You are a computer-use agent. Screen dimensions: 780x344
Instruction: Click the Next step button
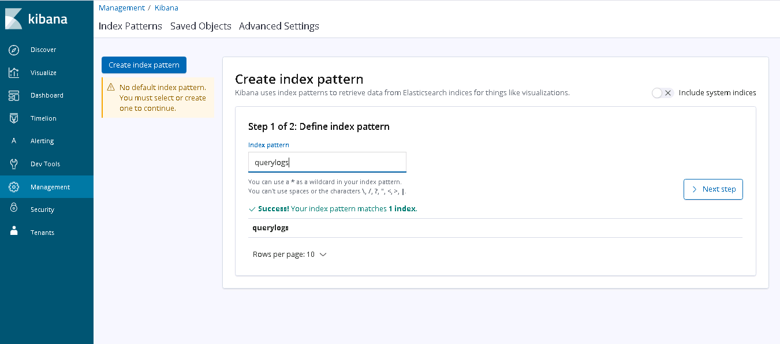tap(713, 189)
